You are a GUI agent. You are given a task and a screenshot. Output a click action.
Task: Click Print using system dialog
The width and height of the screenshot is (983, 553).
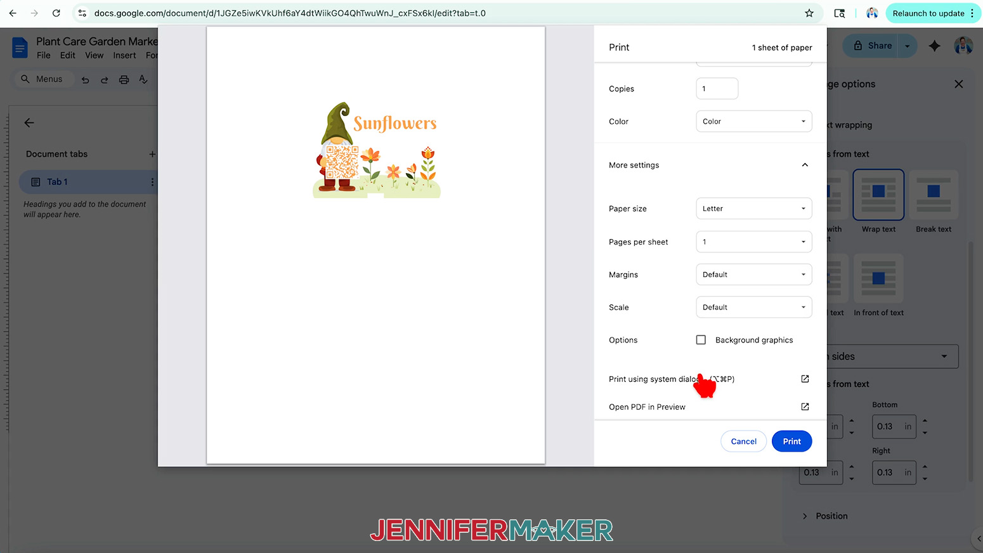672,379
